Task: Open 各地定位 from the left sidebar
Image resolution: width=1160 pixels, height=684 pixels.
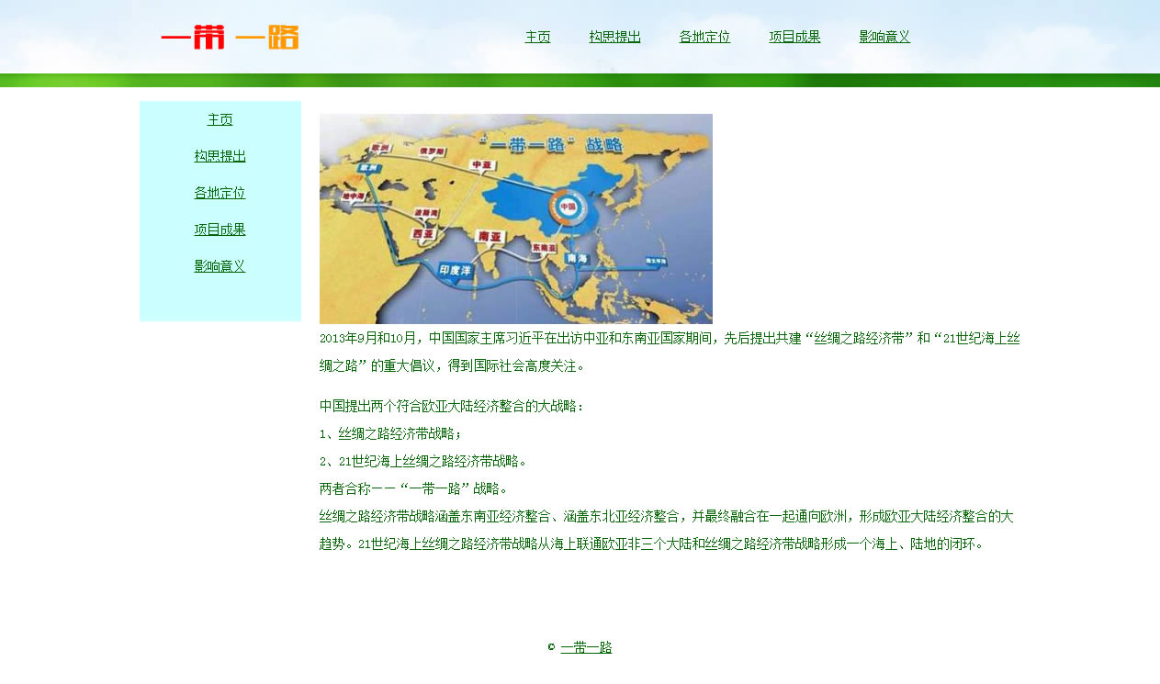Action: point(220,194)
